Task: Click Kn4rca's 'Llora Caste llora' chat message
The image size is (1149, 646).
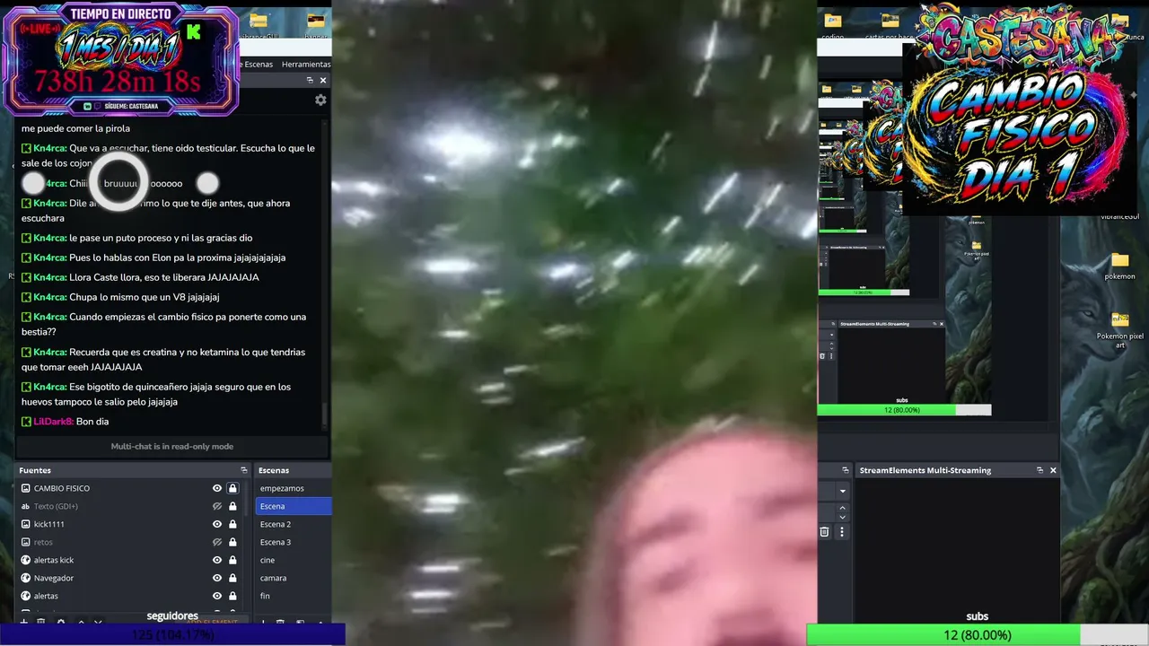Action: click(140, 277)
